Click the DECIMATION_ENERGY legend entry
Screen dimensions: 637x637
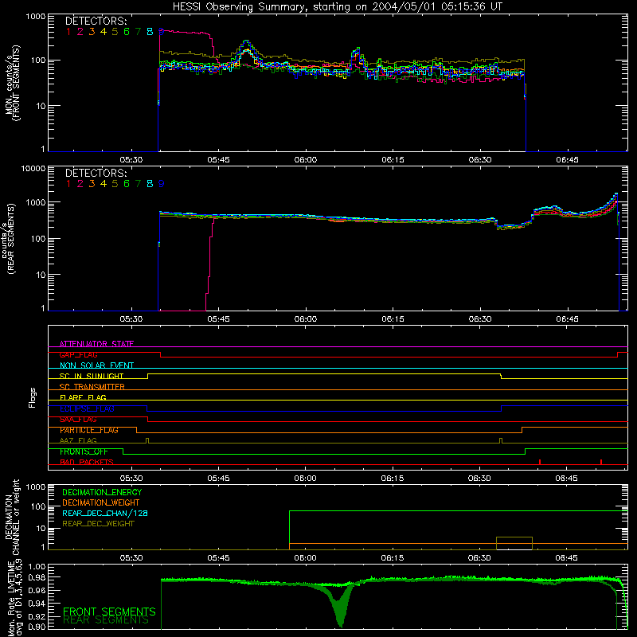point(102,492)
